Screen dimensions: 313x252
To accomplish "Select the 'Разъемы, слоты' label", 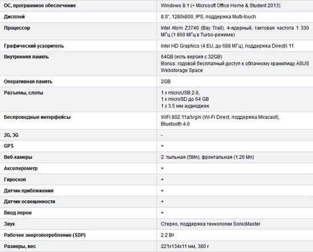I will pos(23,93).
